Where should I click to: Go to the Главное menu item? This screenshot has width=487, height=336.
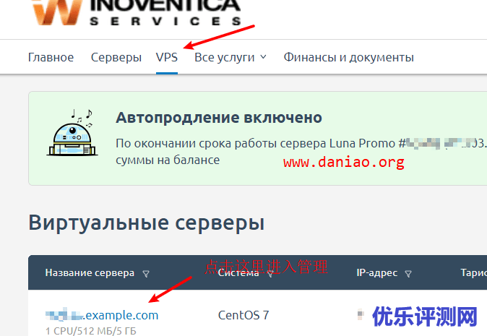[x=51, y=57]
